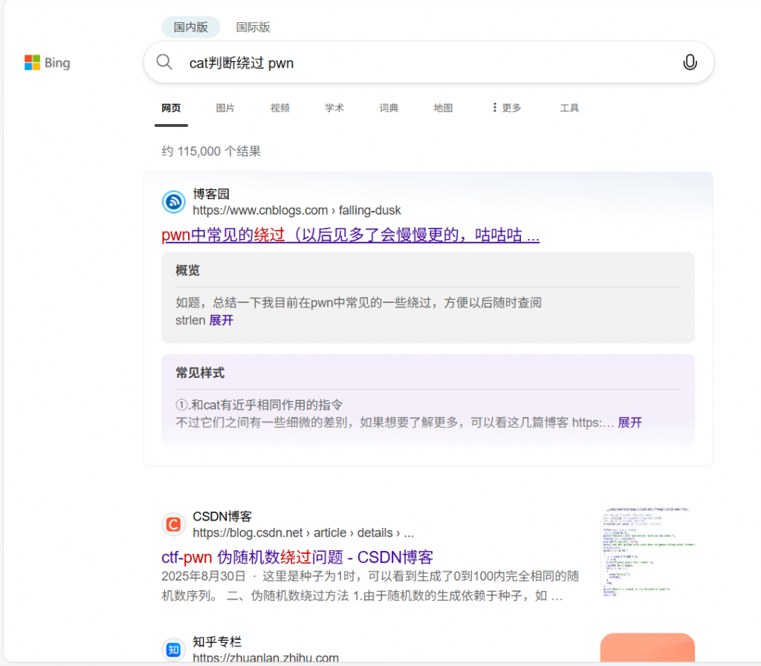Switch to 国际版 search mode
The image size is (761, 666).
click(253, 27)
